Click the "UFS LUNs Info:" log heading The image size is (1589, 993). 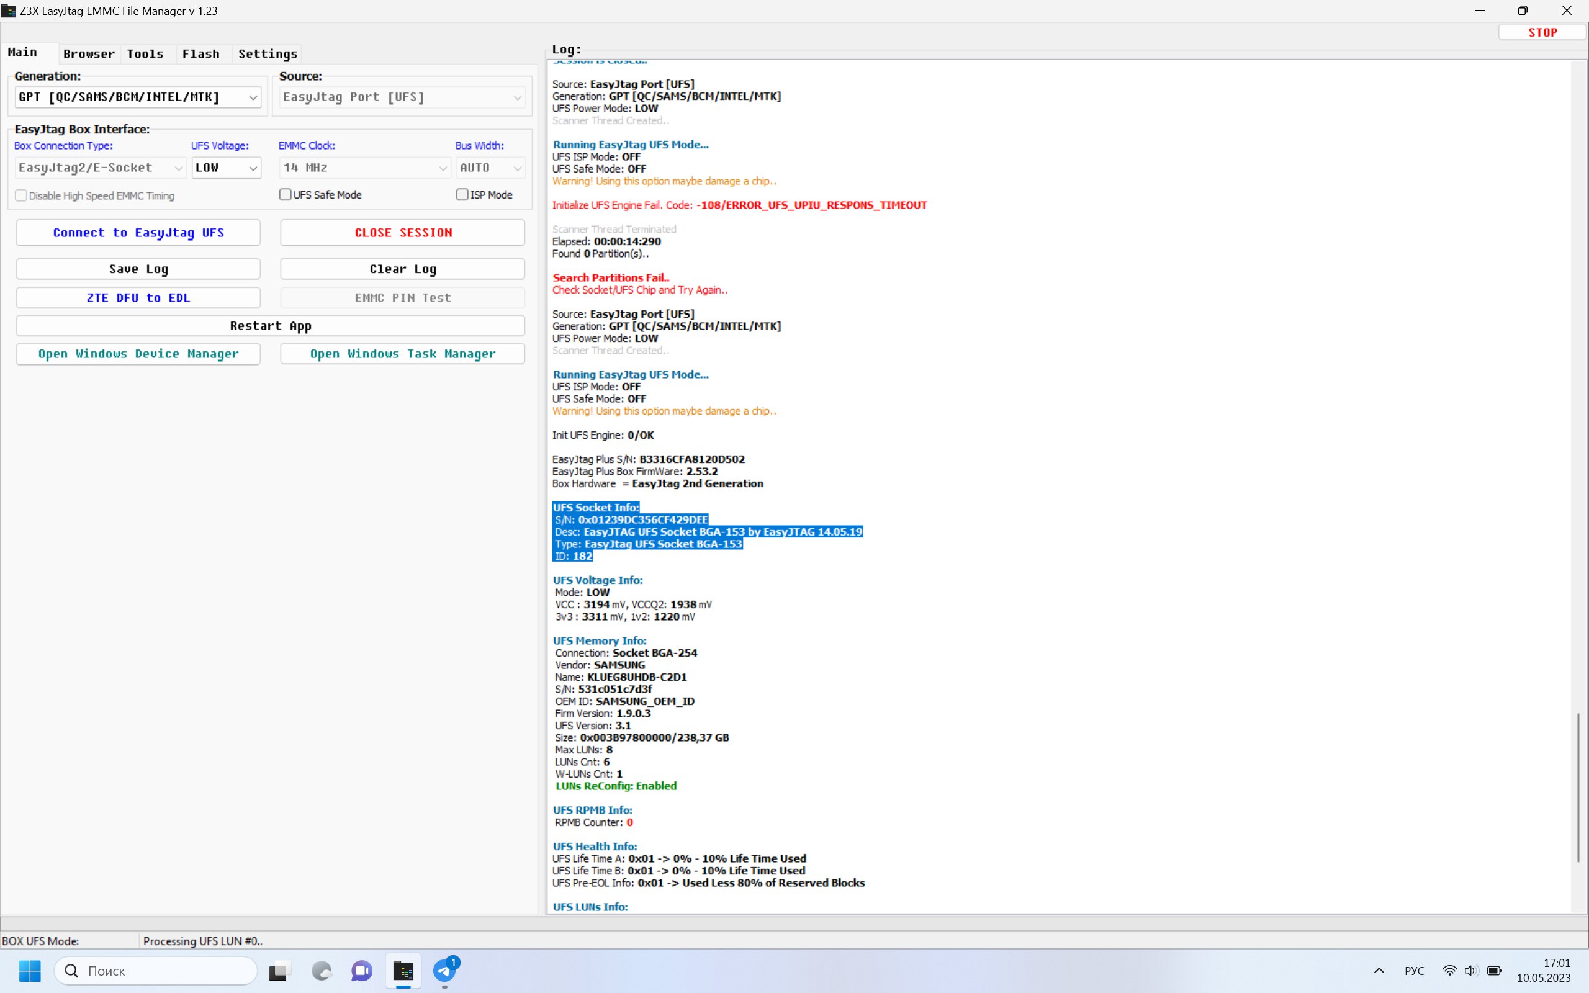pos(590,907)
